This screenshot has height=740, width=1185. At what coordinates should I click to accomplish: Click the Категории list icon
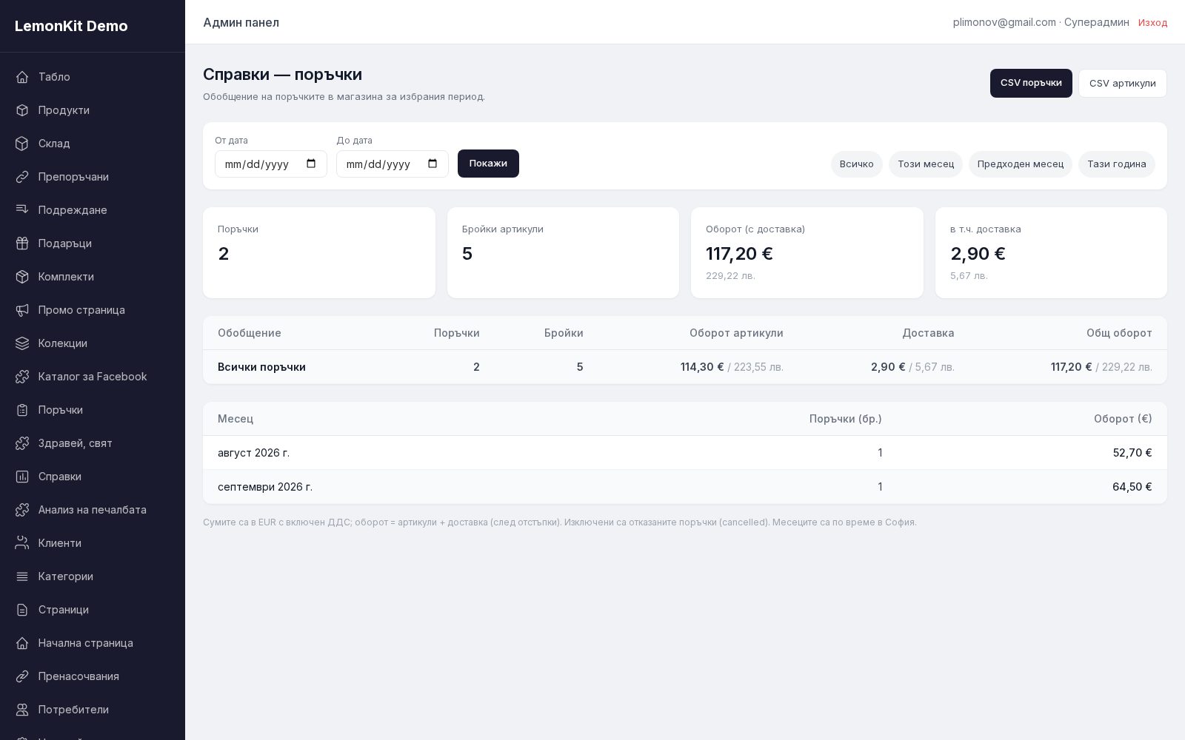coord(22,576)
